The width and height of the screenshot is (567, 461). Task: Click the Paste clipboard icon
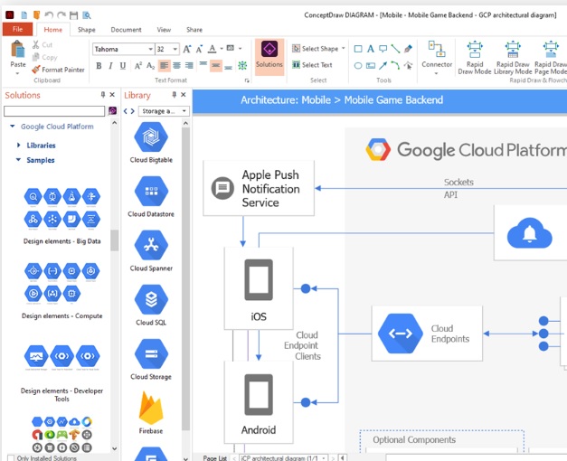coord(18,50)
